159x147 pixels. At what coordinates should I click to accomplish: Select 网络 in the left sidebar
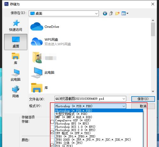tap(16, 91)
